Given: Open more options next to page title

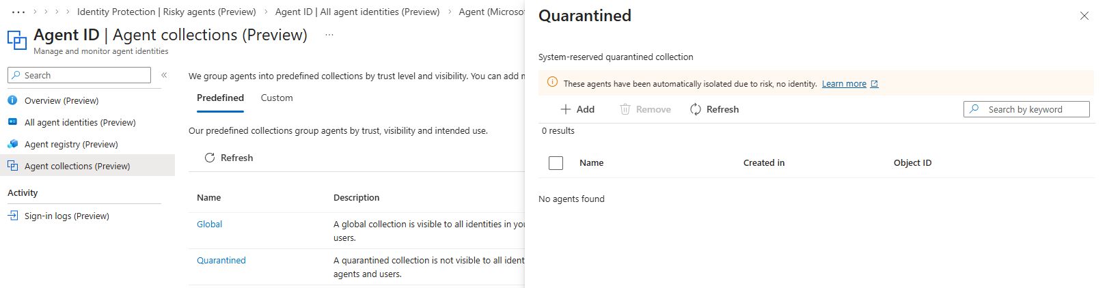Looking at the screenshot, I should click(x=329, y=35).
